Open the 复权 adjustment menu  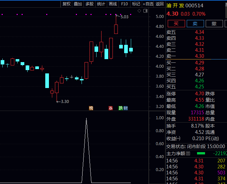click(x=67, y=4)
